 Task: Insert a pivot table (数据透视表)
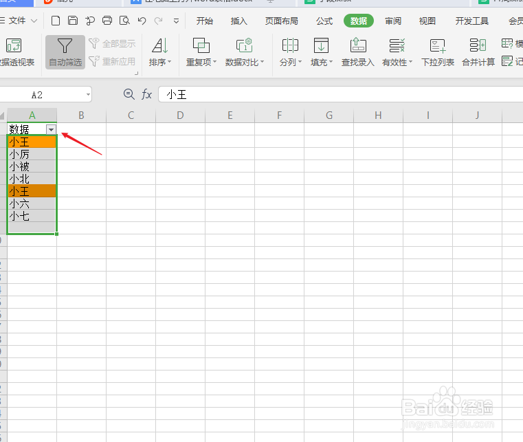tap(16, 53)
